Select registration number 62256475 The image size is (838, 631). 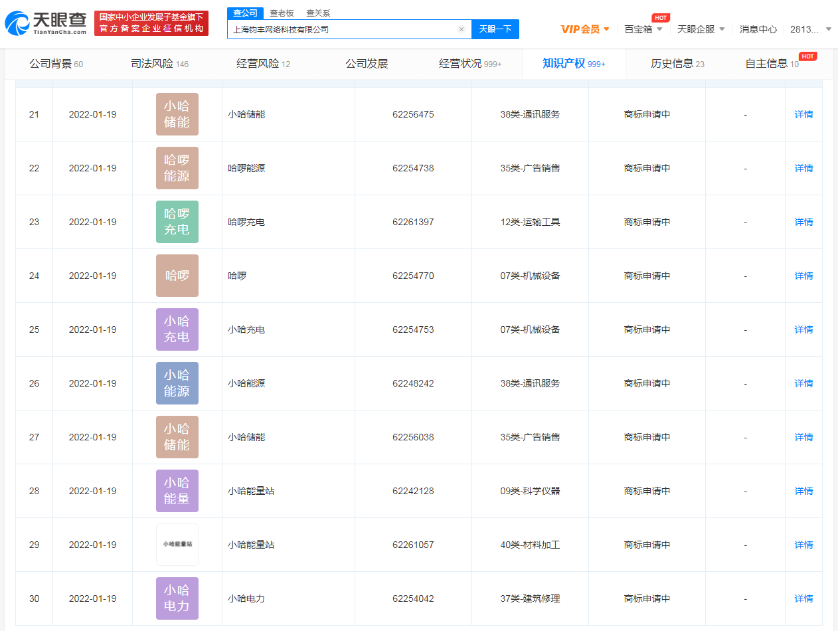pos(413,114)
